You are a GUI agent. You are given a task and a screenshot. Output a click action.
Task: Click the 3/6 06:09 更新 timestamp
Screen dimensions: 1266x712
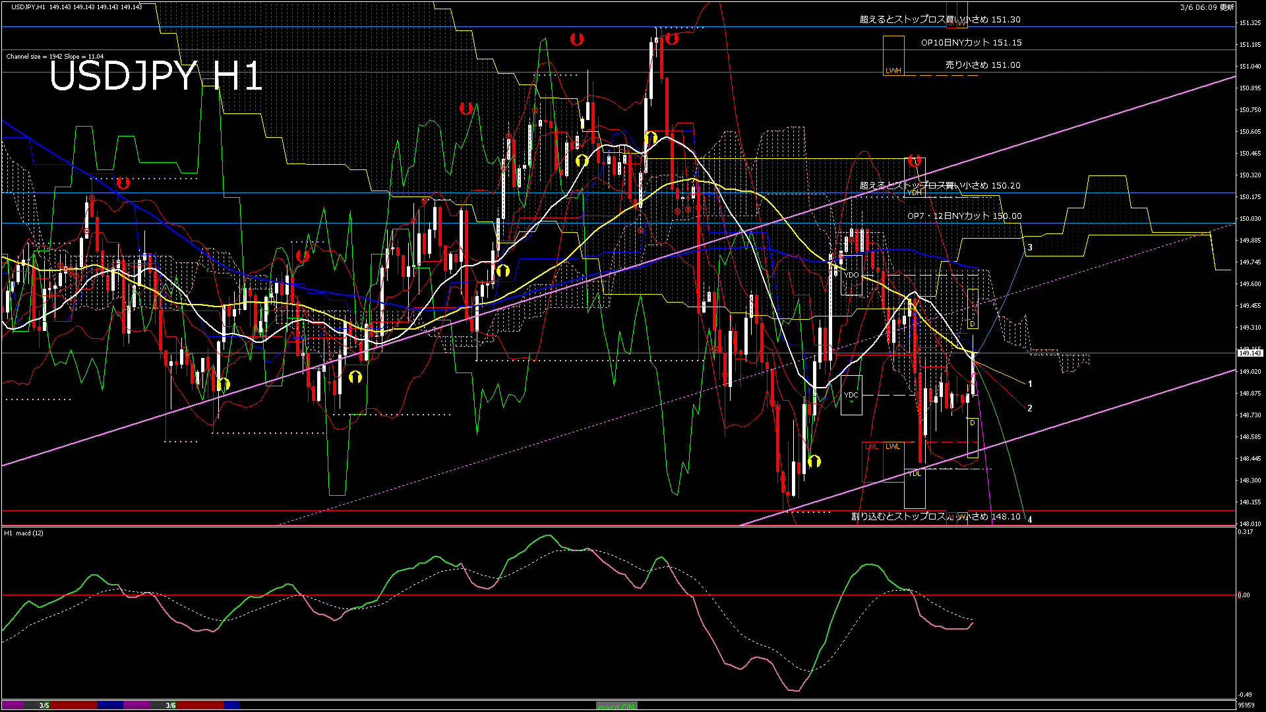(x=1207, y=7)
